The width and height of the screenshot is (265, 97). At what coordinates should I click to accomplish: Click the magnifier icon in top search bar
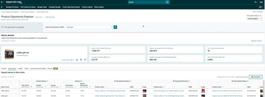pyautogui.click(x=167, y=2)
